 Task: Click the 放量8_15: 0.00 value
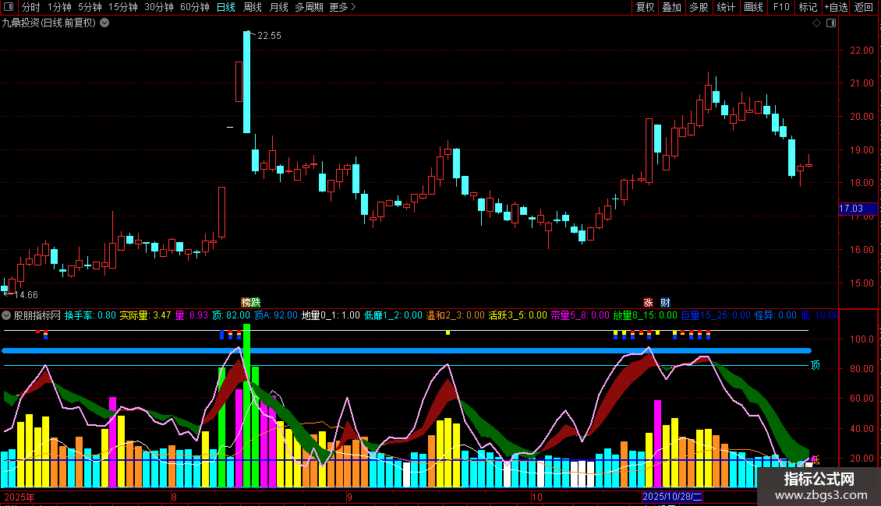point(645,315)
